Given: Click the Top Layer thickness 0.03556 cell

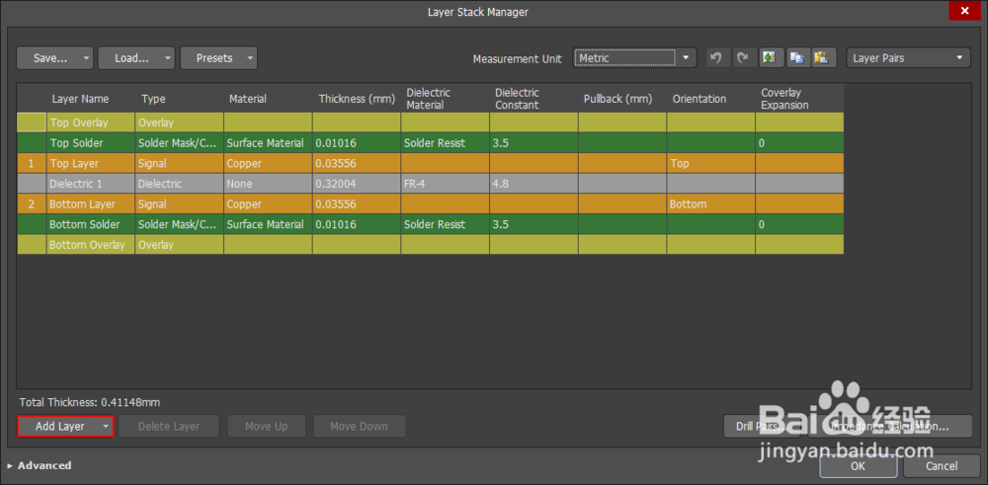Looking at the screenshot, I should (x=357, y=163).
